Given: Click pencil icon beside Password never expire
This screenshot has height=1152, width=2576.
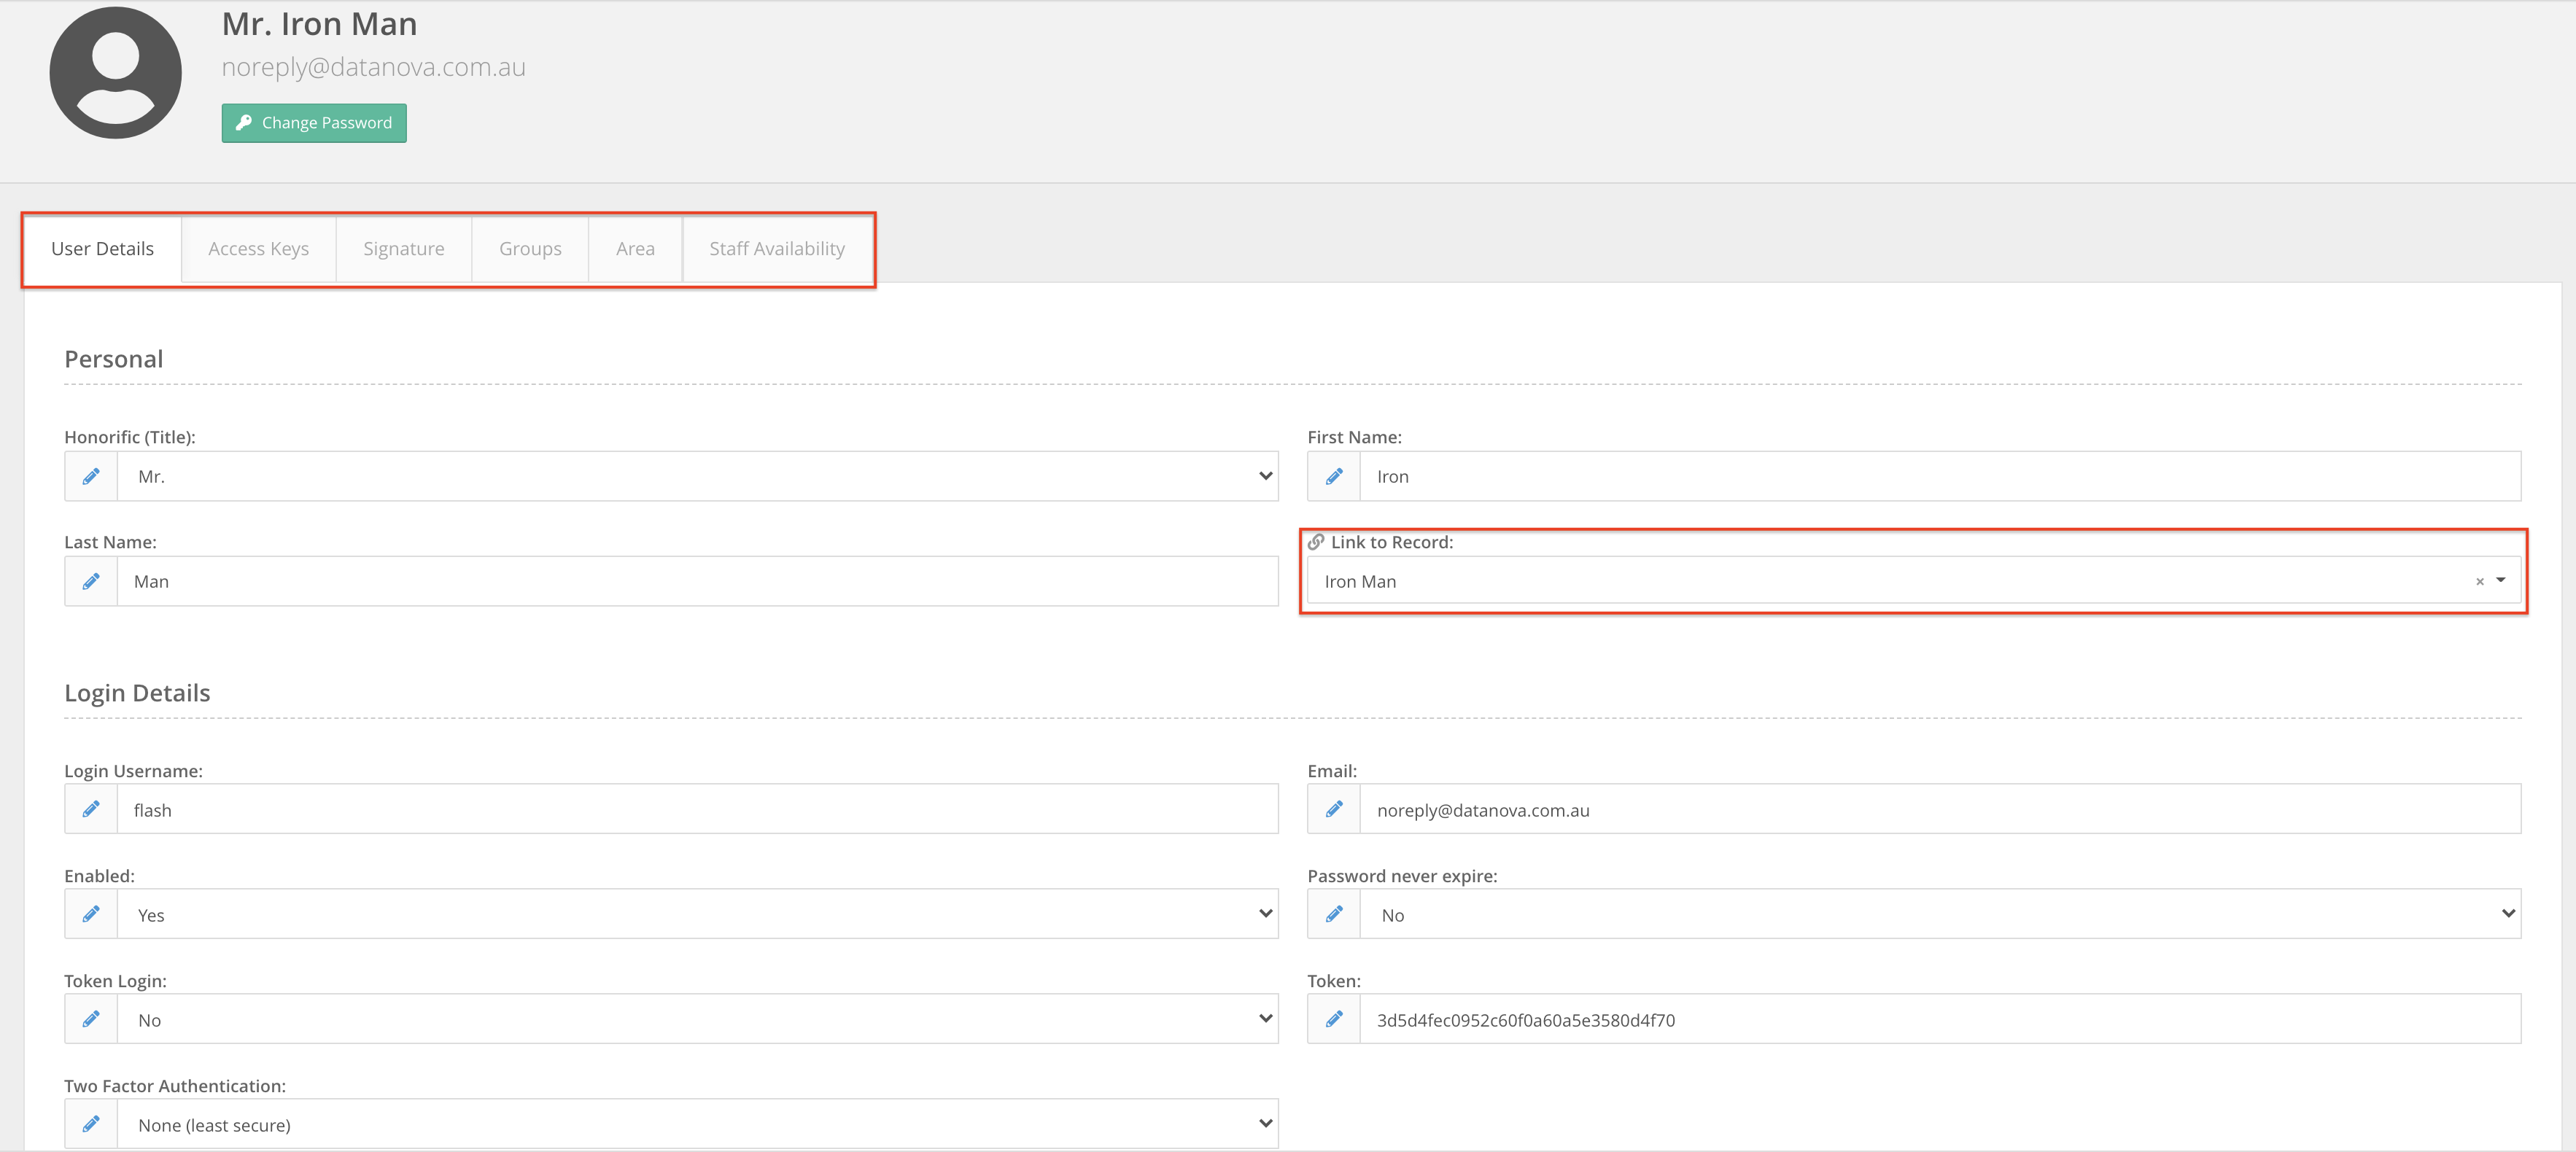Looking at the screenshot, I should coord(1334,915).
